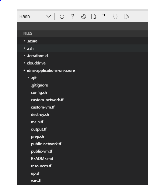Open the README.md file
The image size is (148, 185).
(x=42, y=159)
